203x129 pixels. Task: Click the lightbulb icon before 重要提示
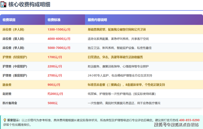[x=5, y=120]
